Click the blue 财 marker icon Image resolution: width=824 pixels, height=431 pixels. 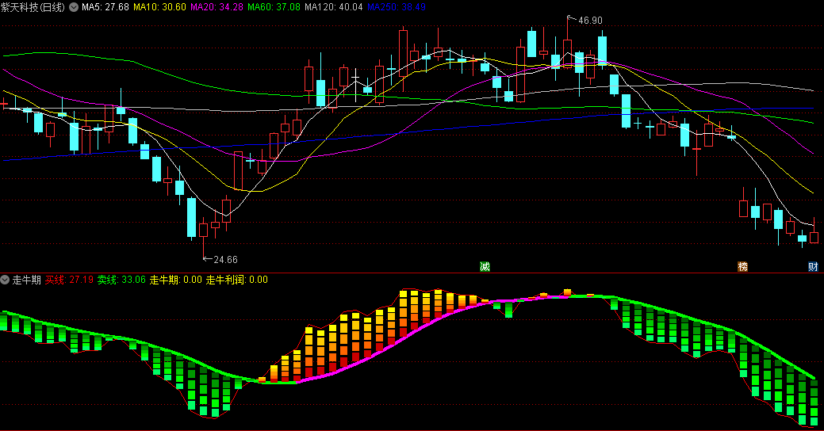813,267
